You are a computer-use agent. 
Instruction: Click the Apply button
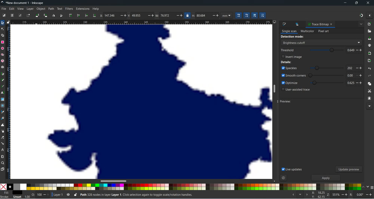pos(326,178)
